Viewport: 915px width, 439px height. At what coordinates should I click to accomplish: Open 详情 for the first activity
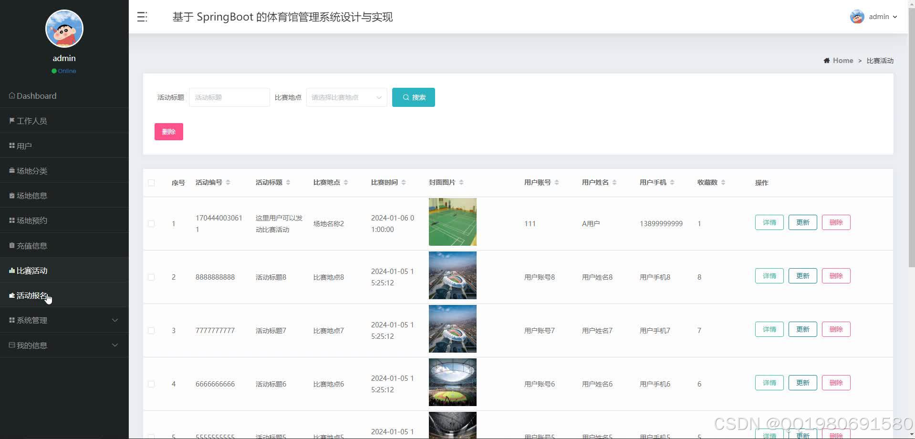[x=769, y=222]
